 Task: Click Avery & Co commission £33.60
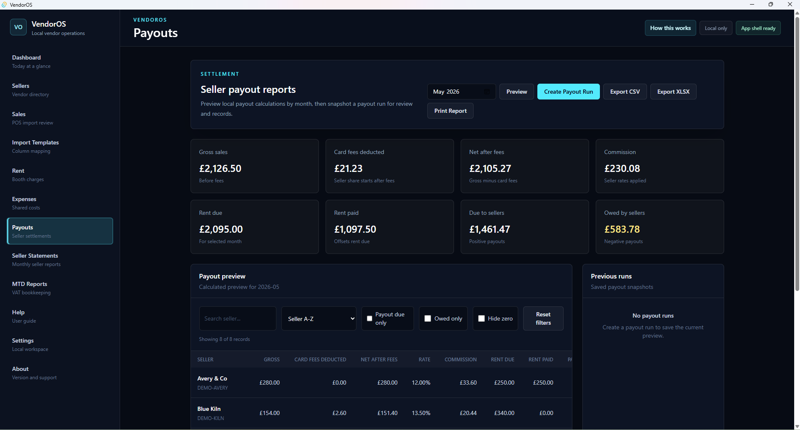[x=468, y=383]
